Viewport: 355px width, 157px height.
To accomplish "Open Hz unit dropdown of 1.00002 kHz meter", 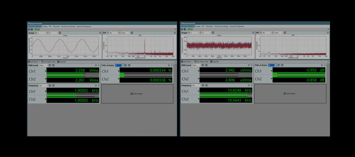I will pos(43,86).
